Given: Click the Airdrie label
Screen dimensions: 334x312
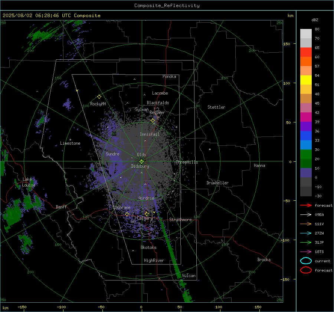Looking at the screenshot, I should [x=146, y=198].
